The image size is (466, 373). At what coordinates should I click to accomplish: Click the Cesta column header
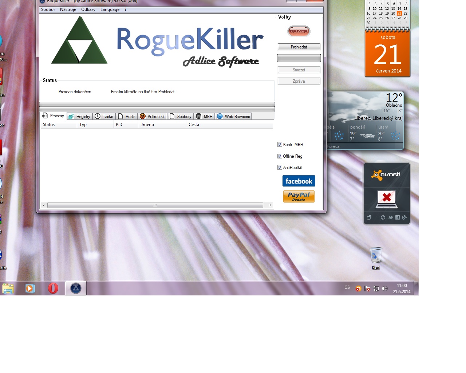tap(230, 125)
